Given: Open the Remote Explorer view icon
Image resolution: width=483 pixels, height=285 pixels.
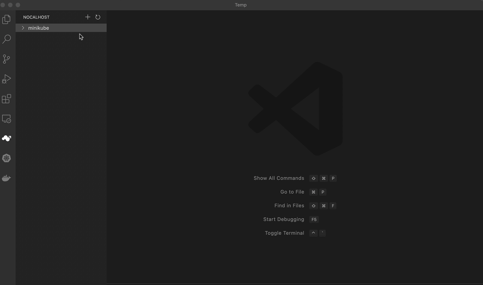Looking at the screenshot, I should point(6,119).
